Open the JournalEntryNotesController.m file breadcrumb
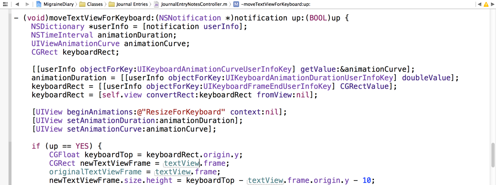 click(x=193, y=4)
